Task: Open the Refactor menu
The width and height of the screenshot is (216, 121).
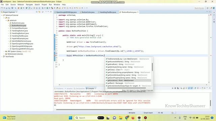Action: [x=21, y=4]
